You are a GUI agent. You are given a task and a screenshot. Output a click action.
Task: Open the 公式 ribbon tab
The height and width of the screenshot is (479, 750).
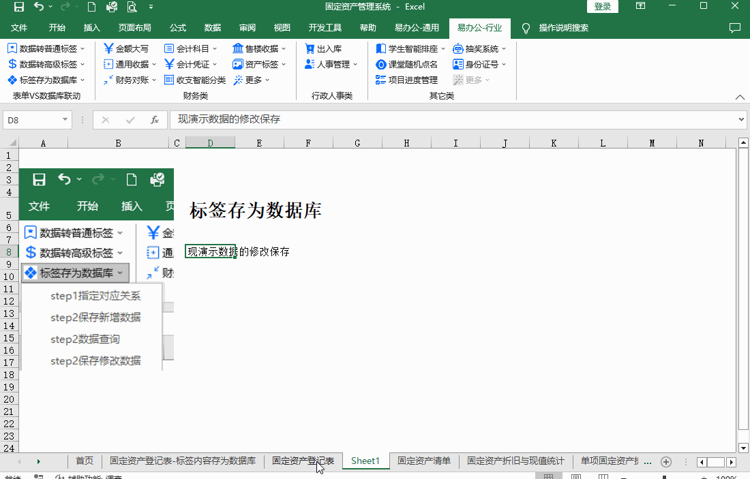tap(178, 28)
